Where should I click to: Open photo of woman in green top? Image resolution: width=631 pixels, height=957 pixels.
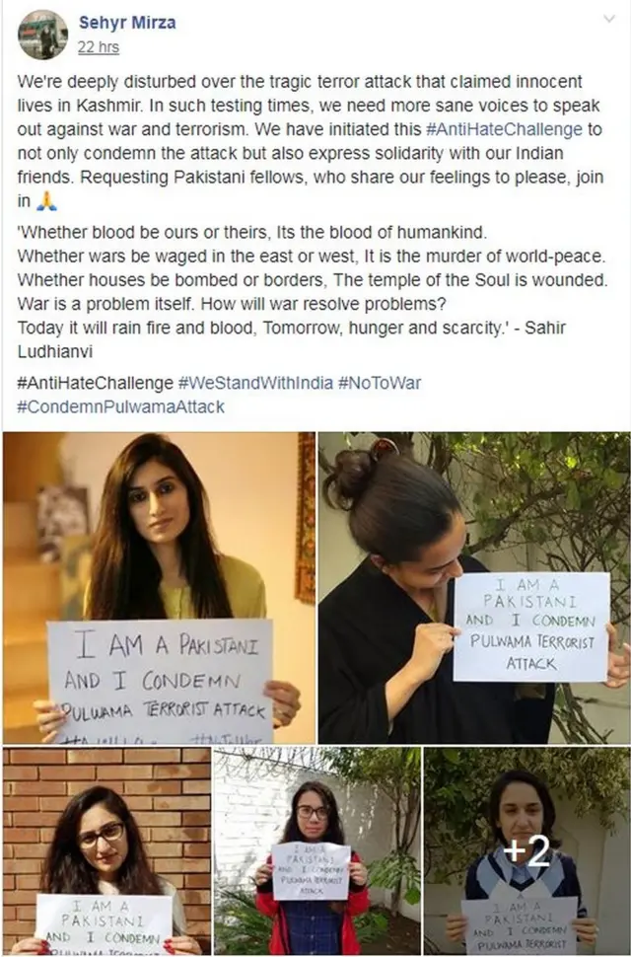click(x=159, y=588)
